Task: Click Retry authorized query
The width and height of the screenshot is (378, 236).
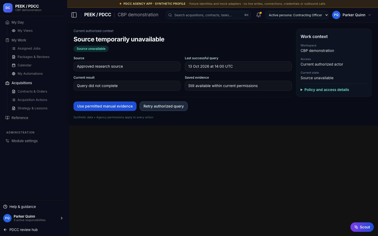Action: tap(164, 106)
